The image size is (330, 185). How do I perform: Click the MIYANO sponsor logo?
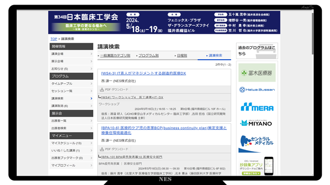click(256, 123)
